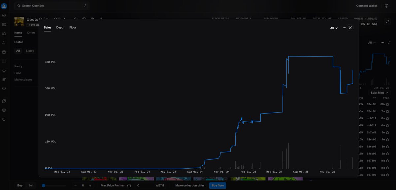Open the Sale, Mint activity filter dropdown
Viewport: 396px width, 190px height.
click(379, 93)
